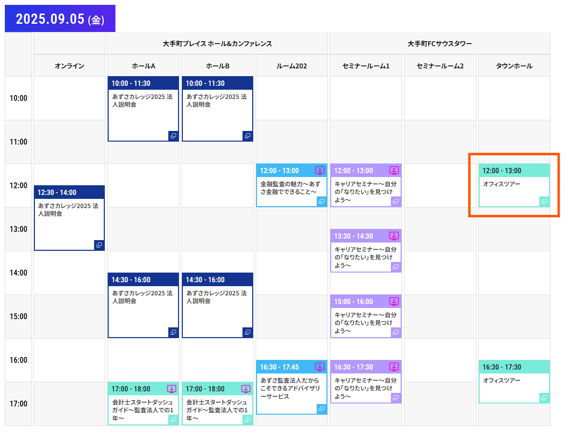This screenshot has height=437, width=566.
Task: Click the オンライン column header
Action: [69, 65]
